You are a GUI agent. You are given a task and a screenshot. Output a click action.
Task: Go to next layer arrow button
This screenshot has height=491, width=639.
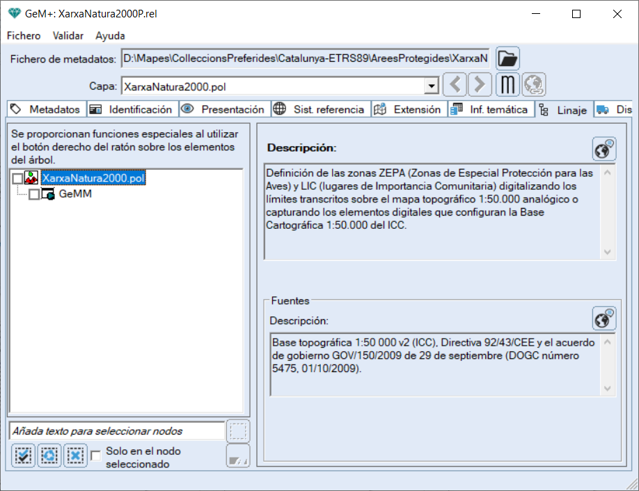click(x=479, y=85)
